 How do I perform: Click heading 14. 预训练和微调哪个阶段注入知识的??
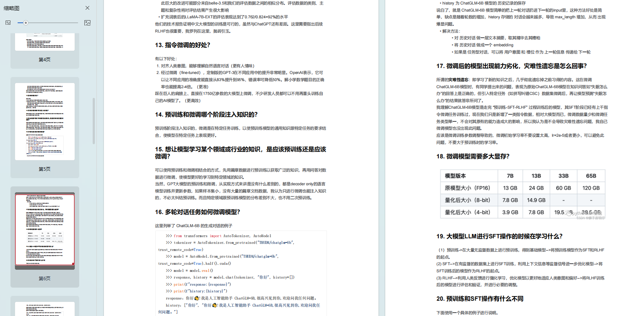[x=206, y=115]
